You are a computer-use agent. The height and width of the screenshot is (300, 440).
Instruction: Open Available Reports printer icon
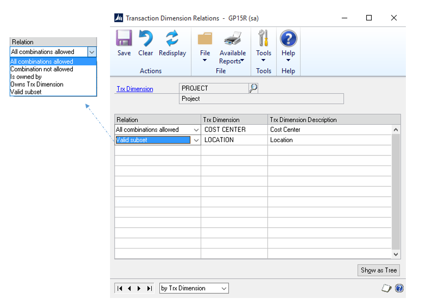[233, 38]
